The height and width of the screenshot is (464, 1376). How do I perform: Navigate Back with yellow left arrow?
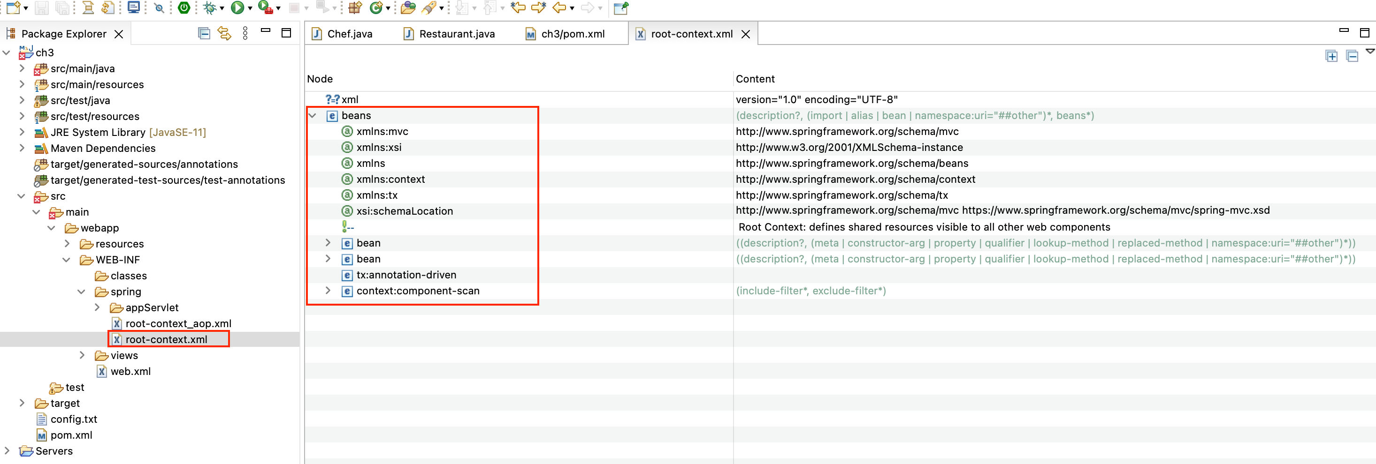pos(559,7)
